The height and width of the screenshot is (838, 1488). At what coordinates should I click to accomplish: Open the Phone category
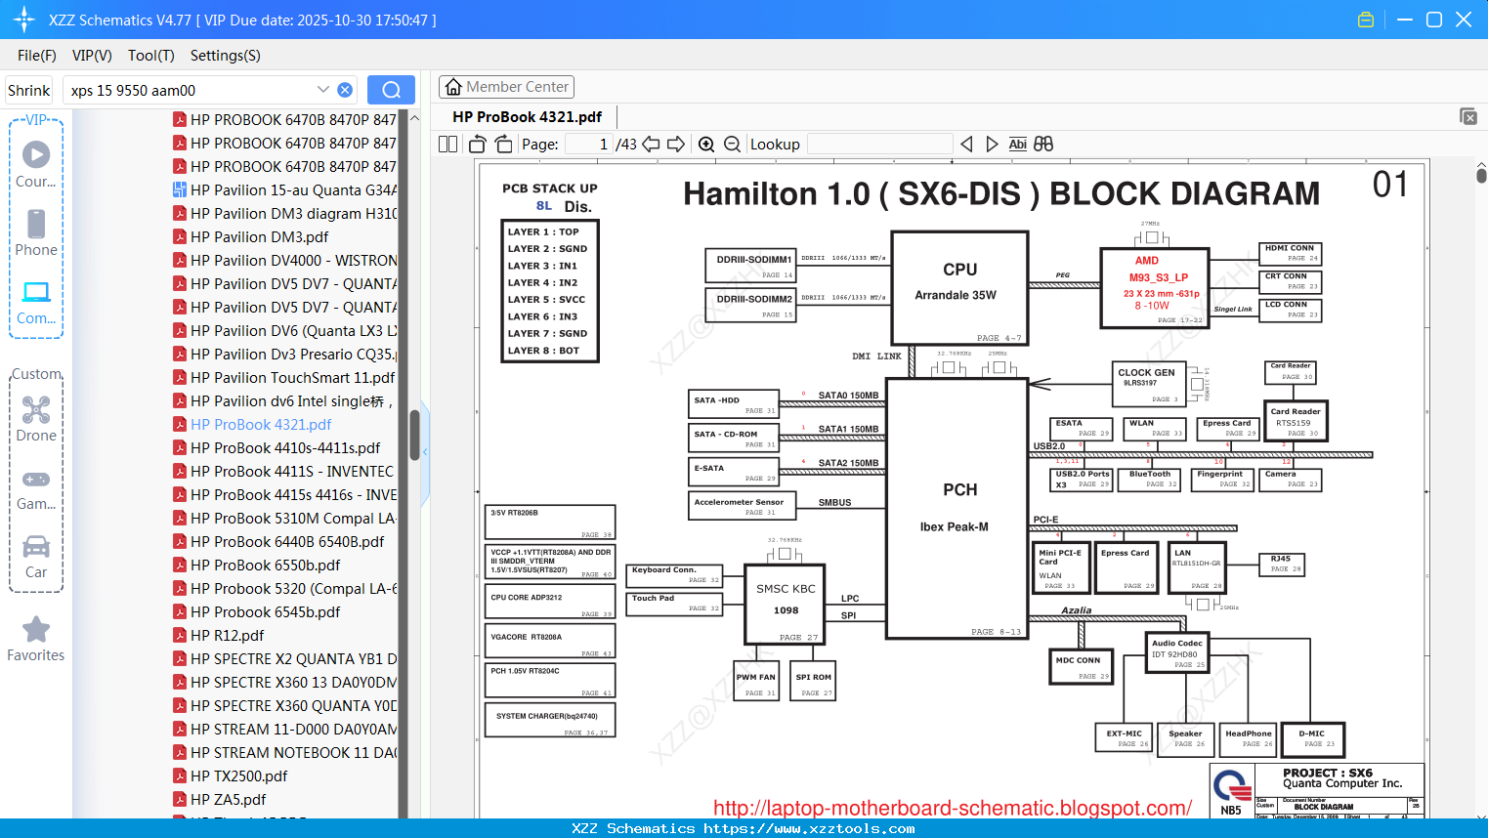(x=36, y=232)
